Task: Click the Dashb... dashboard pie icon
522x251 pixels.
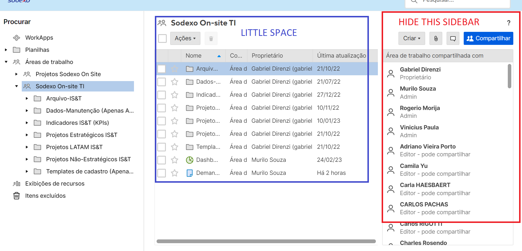Action: (190, 160)
